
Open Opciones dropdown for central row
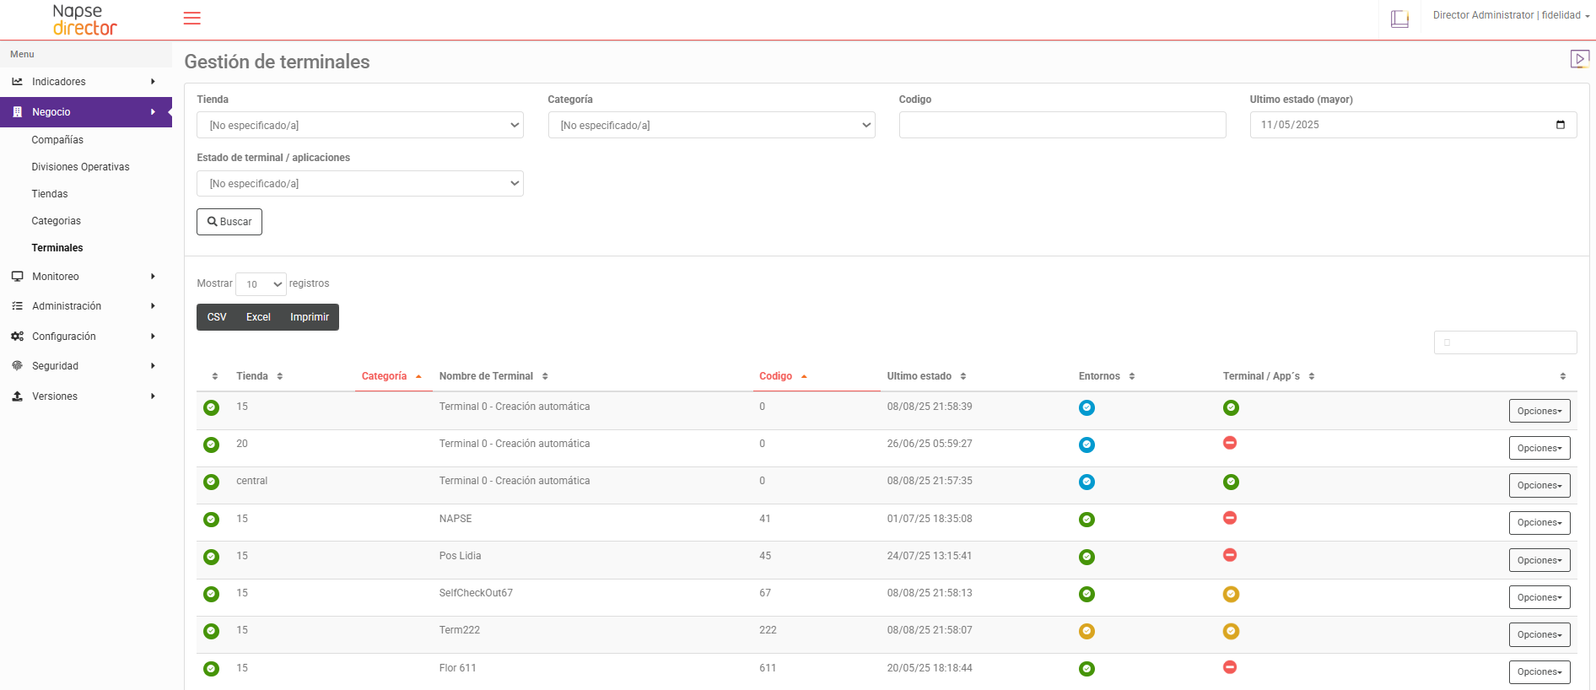(1539, 485)
